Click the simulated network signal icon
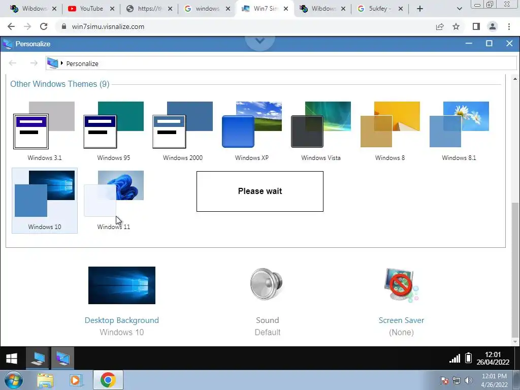 click(454, 359)
